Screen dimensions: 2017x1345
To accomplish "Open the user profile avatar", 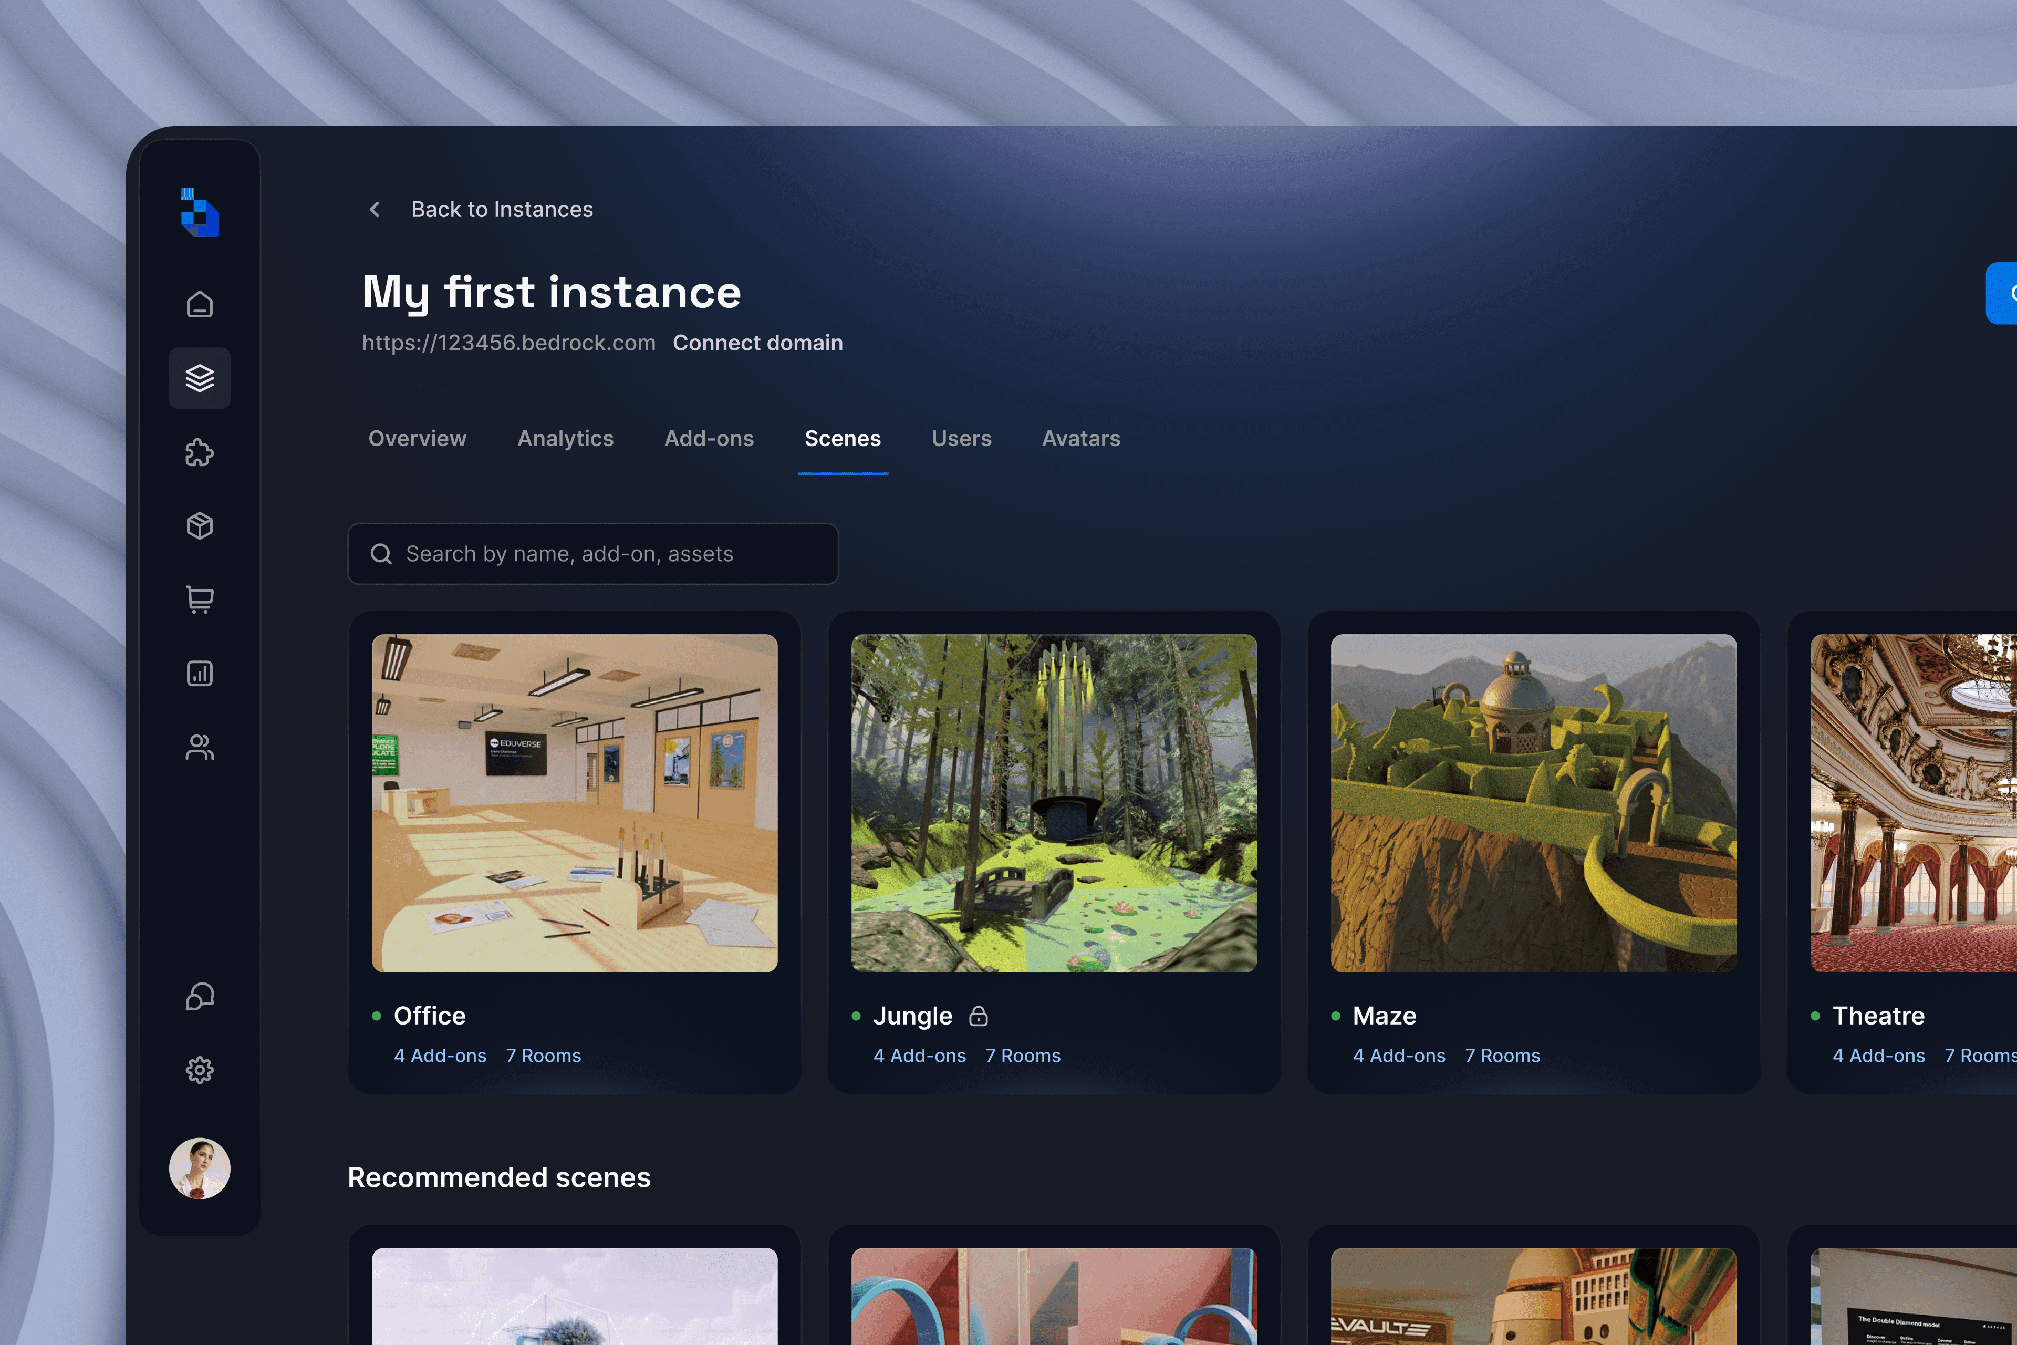I will (200, 1168).
